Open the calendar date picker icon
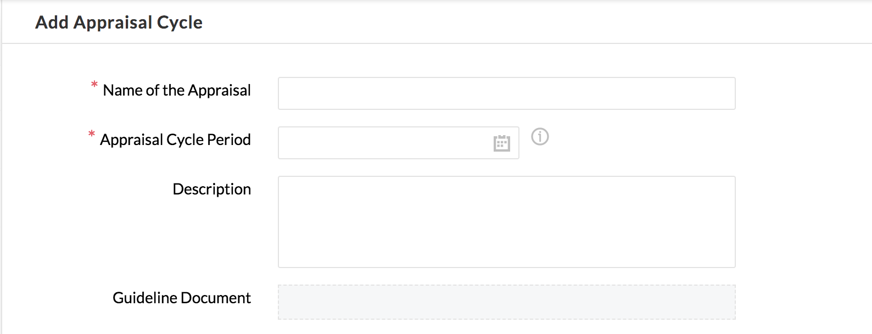Viewport: 872px width, 334px height. (501, 143)
